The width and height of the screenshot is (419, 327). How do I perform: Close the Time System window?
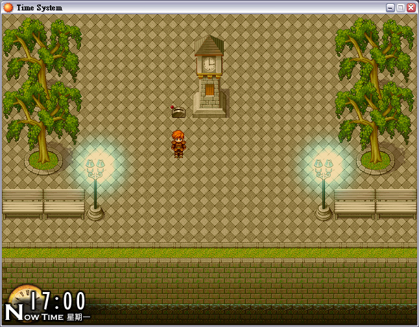pyautogui.click(x=411, y=8)
